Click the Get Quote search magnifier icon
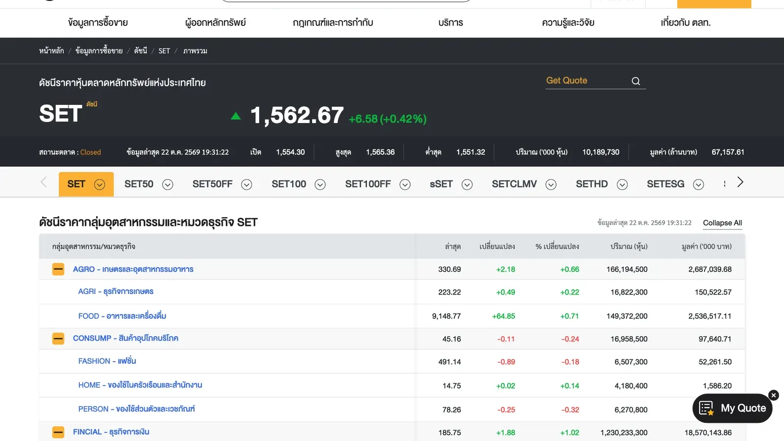Image resolution: width=784 pixels, height=441 pixels. tap(636, 81)
